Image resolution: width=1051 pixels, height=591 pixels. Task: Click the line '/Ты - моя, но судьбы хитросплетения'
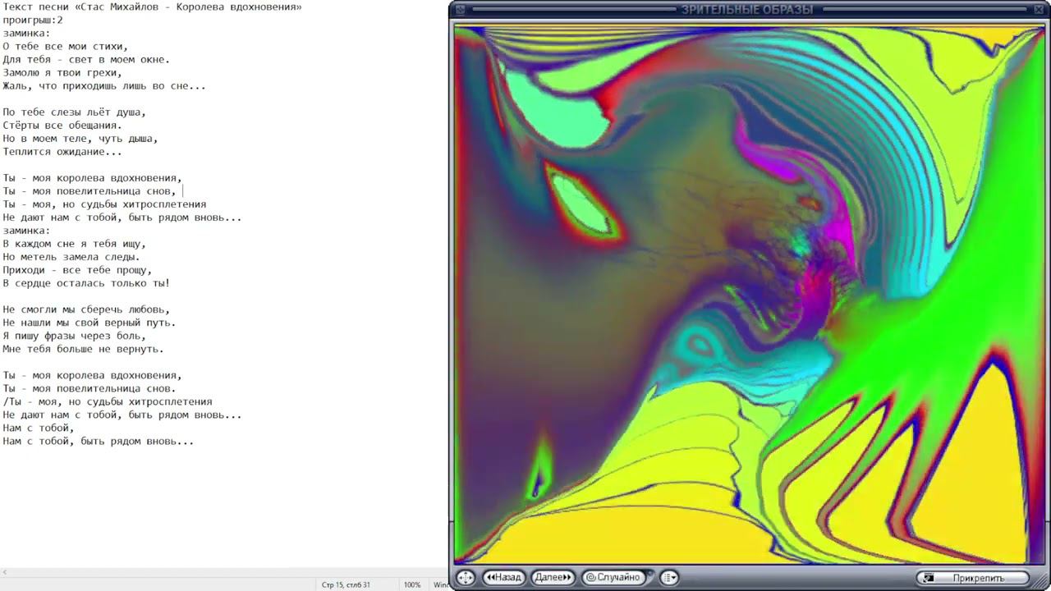coord(108,401)
